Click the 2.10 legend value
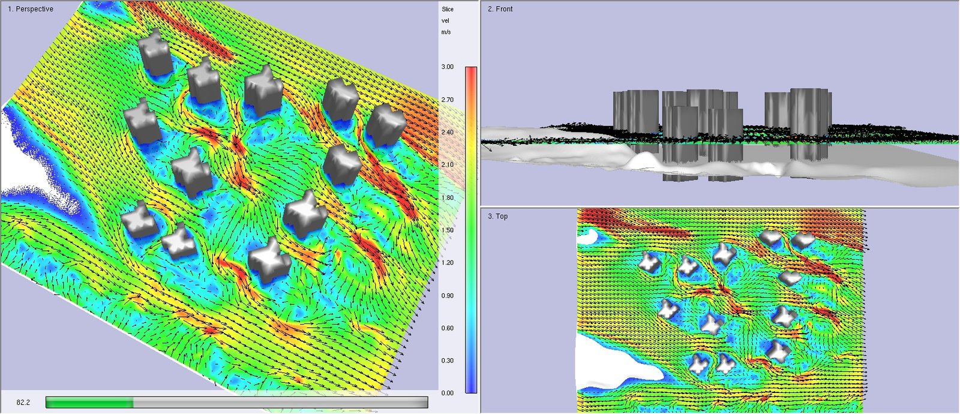 (448, 164)
